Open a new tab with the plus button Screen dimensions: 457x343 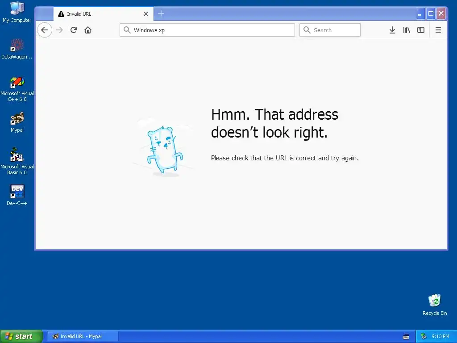pyautogui.click(x=161, y=14)
